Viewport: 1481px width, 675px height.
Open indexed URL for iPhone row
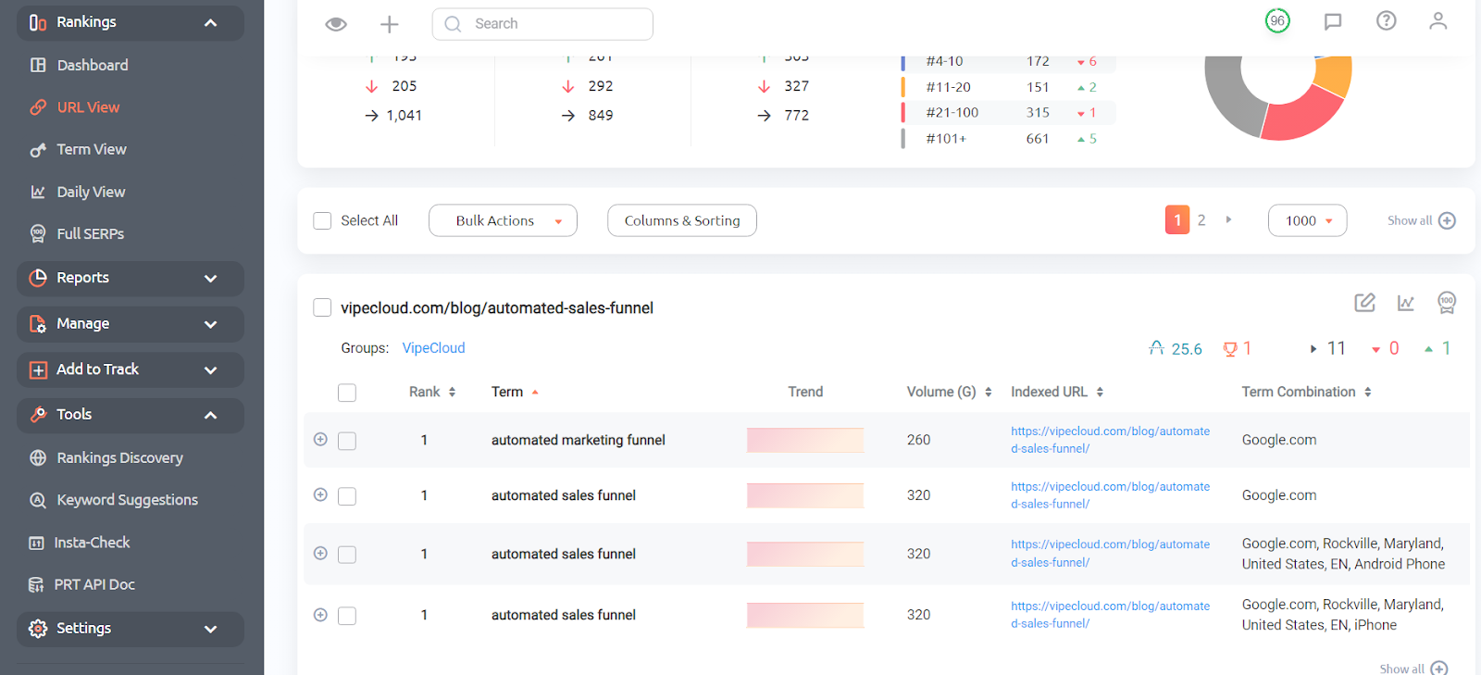click(1110, 615)
